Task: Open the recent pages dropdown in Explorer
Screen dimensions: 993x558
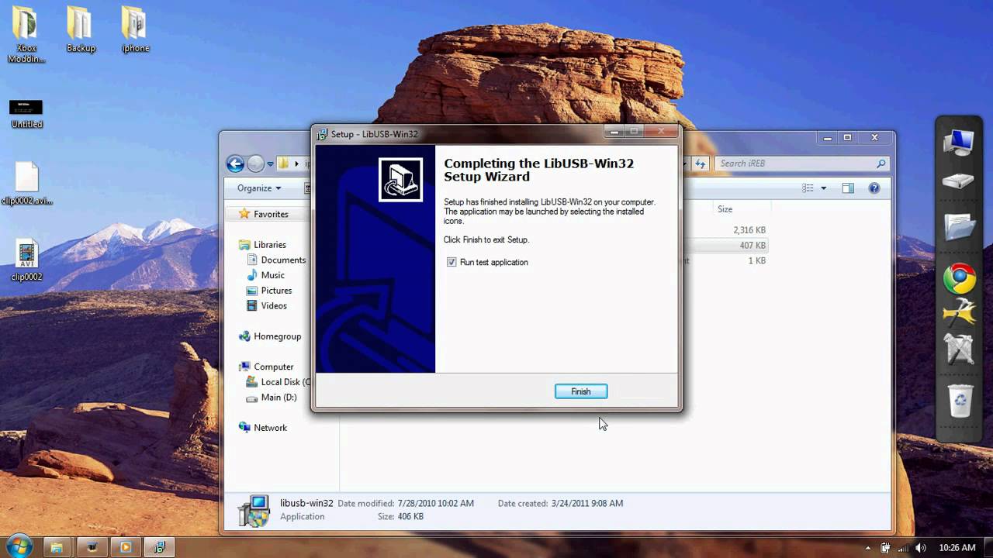Action: (270, 164)
